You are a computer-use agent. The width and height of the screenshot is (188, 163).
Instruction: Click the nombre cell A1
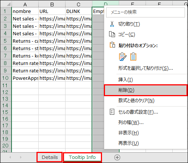(25, 11)
